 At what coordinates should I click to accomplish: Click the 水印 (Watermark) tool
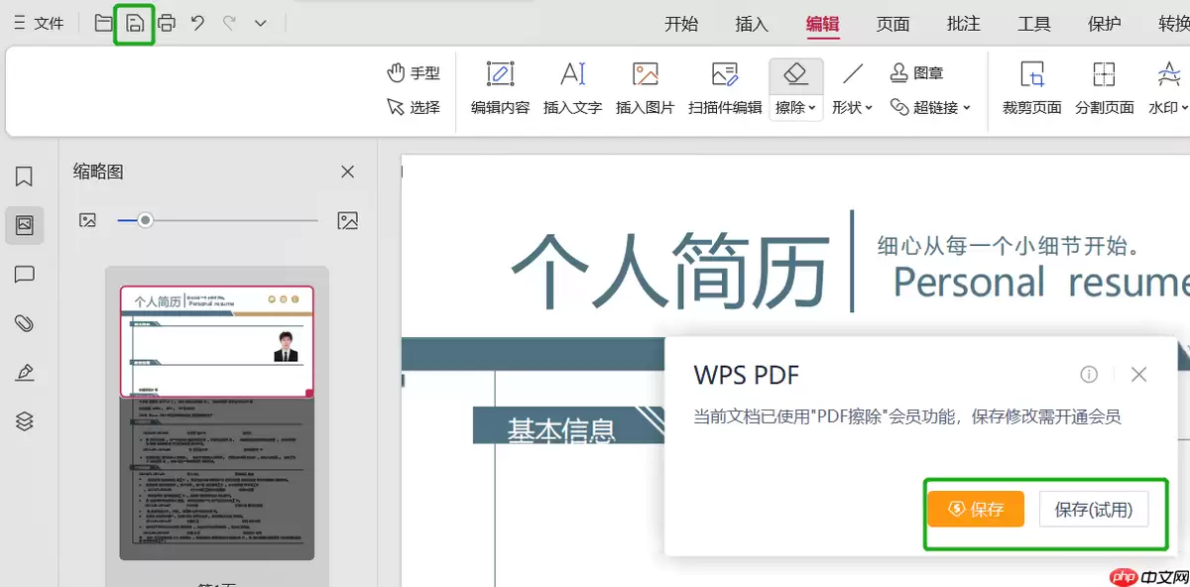(x=1168, y=87)
